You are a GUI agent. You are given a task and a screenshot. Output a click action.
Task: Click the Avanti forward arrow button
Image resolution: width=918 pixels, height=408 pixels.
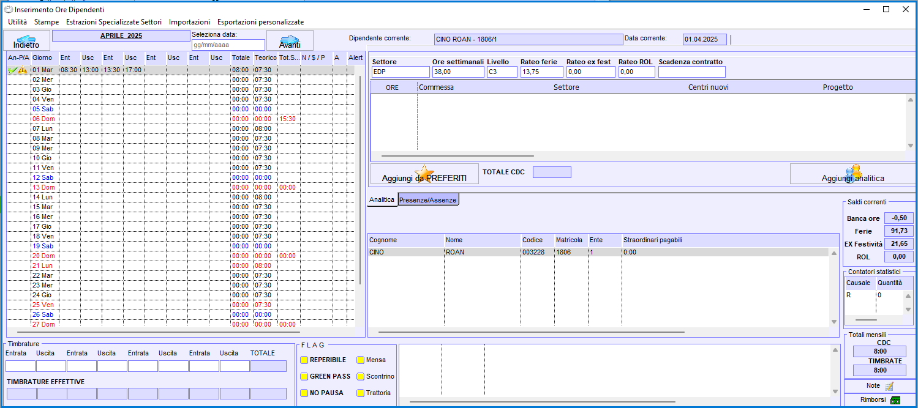tap(290, 42)
